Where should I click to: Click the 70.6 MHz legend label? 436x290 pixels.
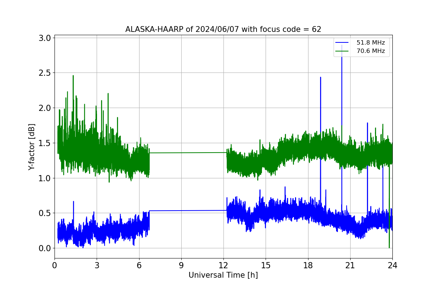(371, 51)
